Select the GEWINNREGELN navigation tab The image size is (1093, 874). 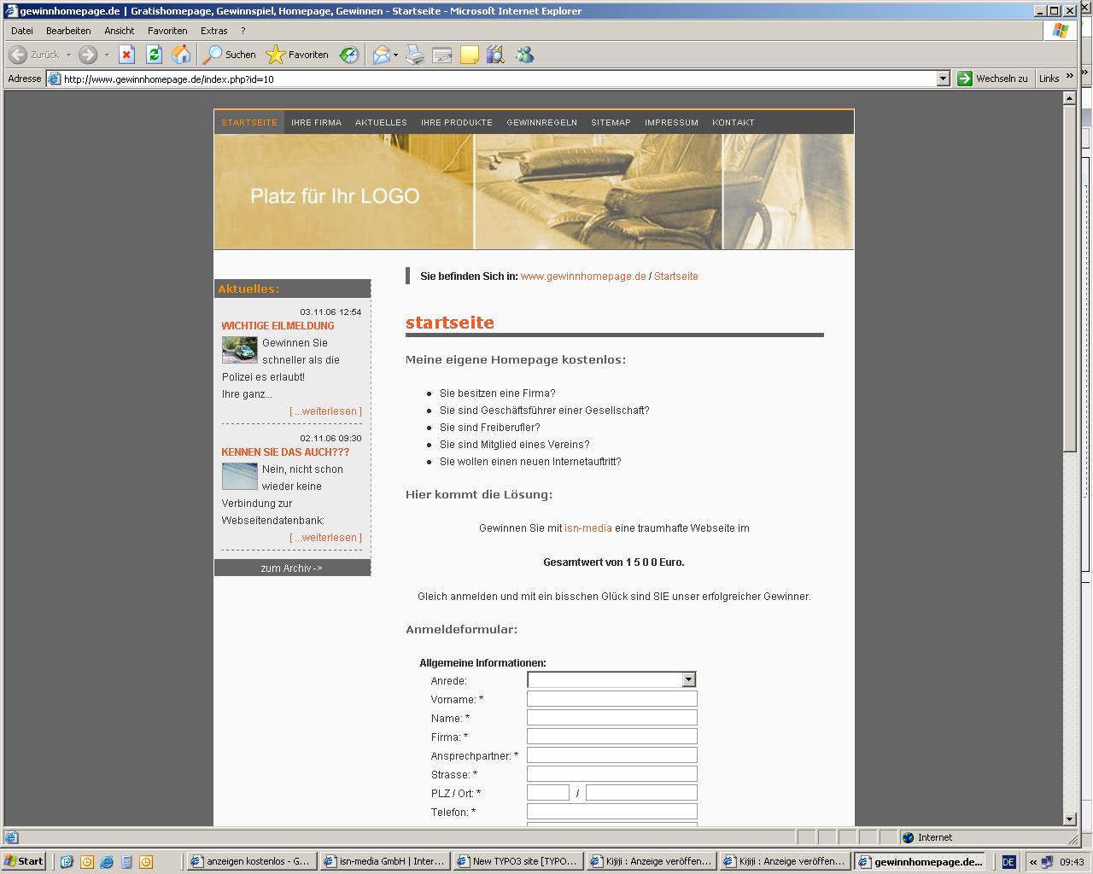click(x=541, y=122)
